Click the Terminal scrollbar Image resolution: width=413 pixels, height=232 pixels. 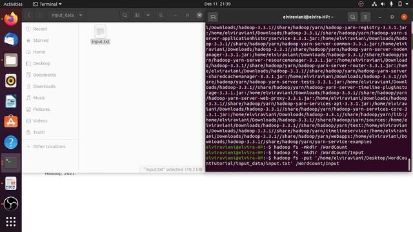coord(409,165)
